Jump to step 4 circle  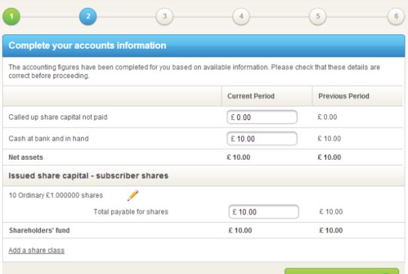coord(241,17)
